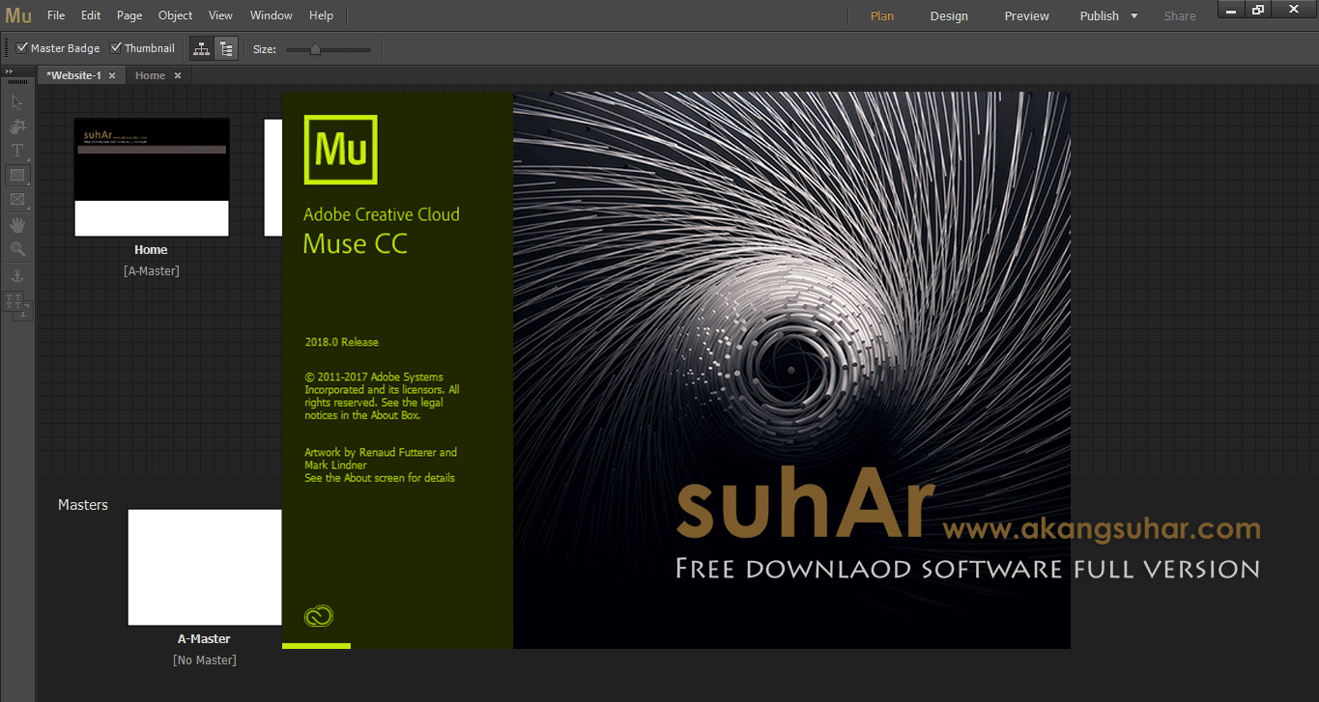Open Preview mode
The height and width of the screenshot is (702, 1319).
(x=1026, y=16)
